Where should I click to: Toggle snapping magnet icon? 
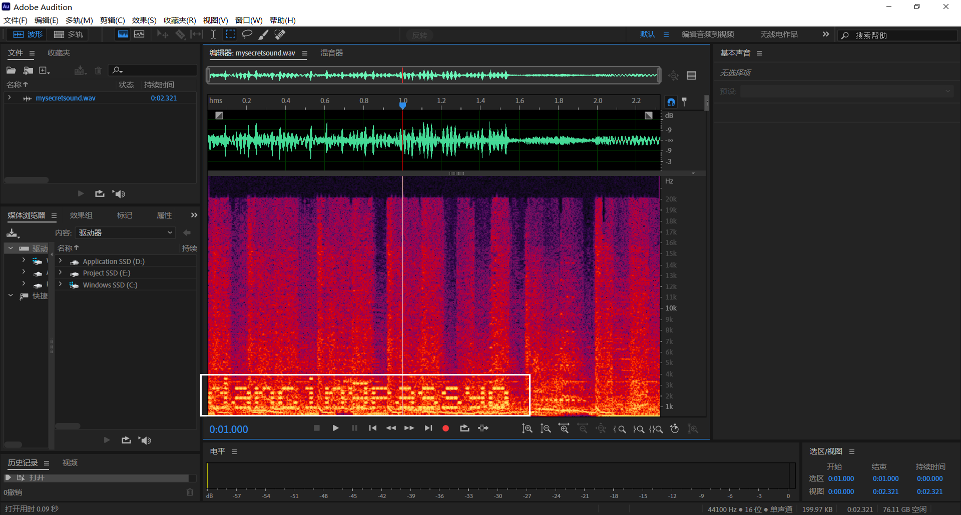click(671, 102)
